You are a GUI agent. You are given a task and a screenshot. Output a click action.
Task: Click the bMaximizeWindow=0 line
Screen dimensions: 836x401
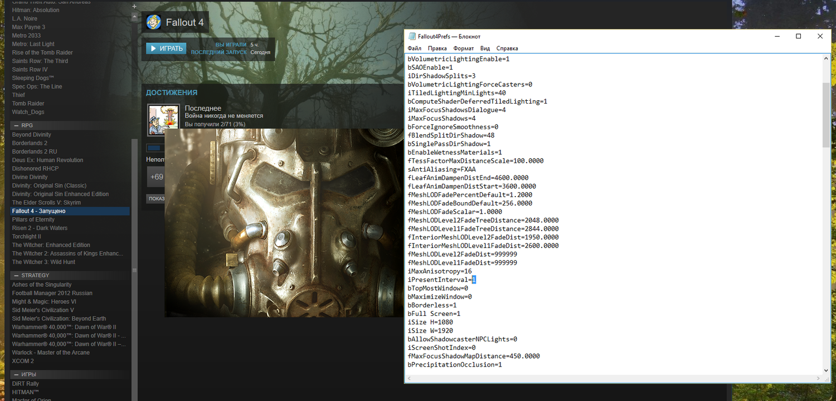click(440, 297)
